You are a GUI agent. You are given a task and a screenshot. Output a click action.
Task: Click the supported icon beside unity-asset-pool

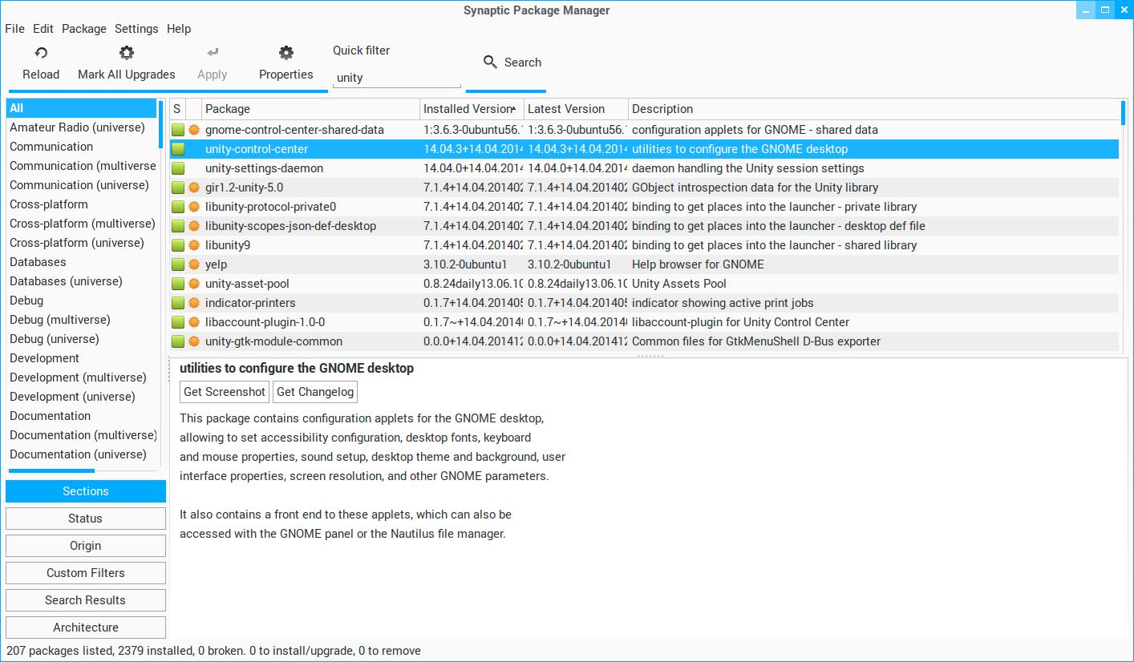(x=193, y=284)
